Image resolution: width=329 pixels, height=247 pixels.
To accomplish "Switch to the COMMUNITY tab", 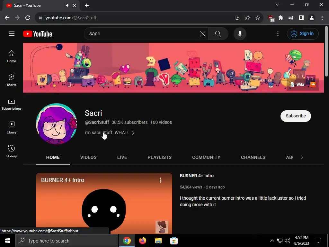I will coord(206,157).
